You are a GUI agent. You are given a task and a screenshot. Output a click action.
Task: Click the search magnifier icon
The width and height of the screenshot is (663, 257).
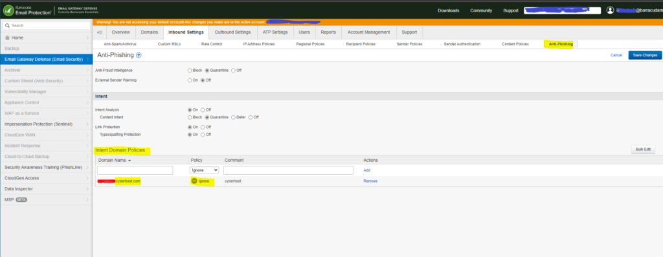[x=7, y=26]
